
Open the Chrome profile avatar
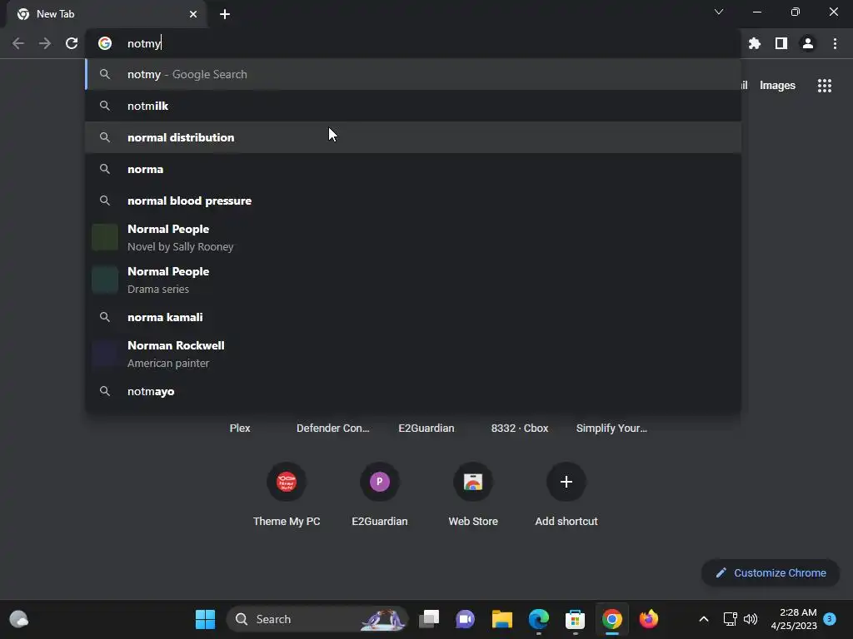(x=808, y=43)
